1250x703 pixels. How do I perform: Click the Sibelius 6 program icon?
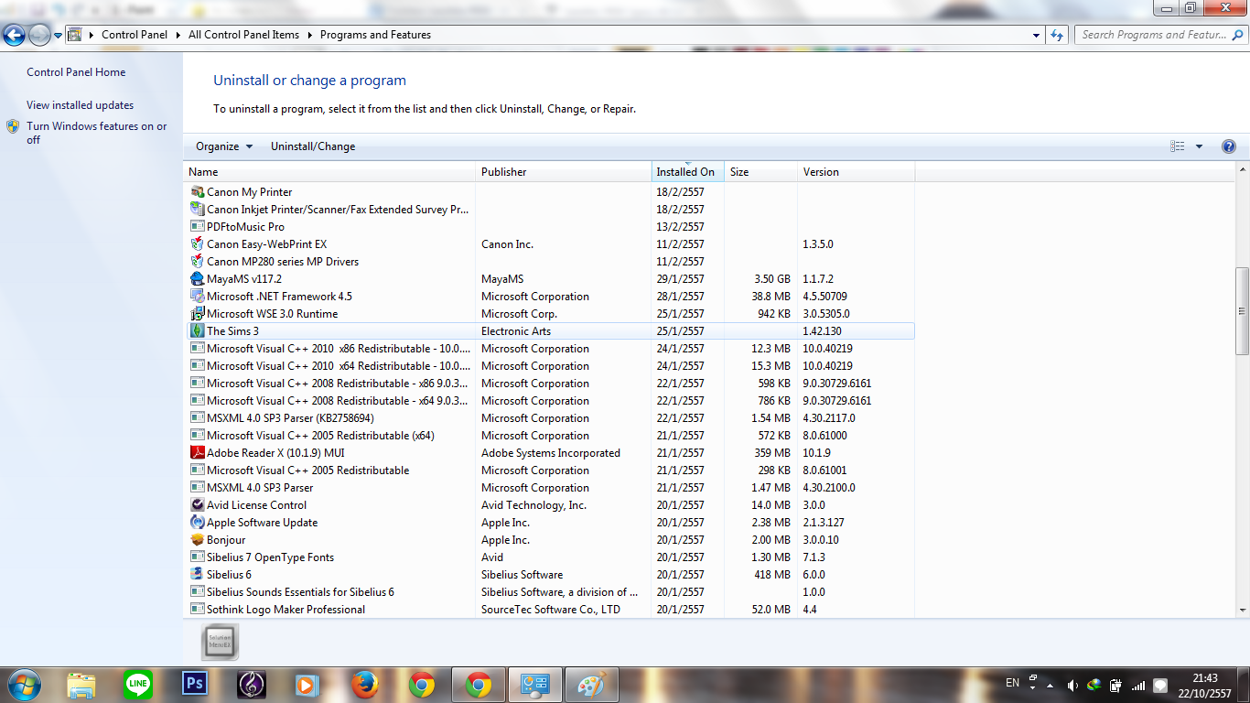point(197,575)
